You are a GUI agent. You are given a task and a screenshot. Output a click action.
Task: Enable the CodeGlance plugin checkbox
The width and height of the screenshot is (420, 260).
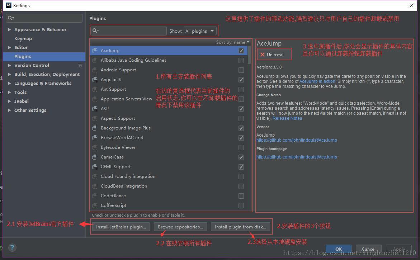(241, 196)
